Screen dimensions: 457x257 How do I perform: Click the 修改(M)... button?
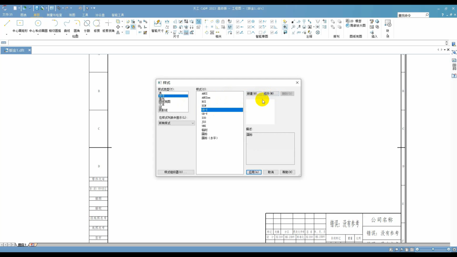point(271,94)
